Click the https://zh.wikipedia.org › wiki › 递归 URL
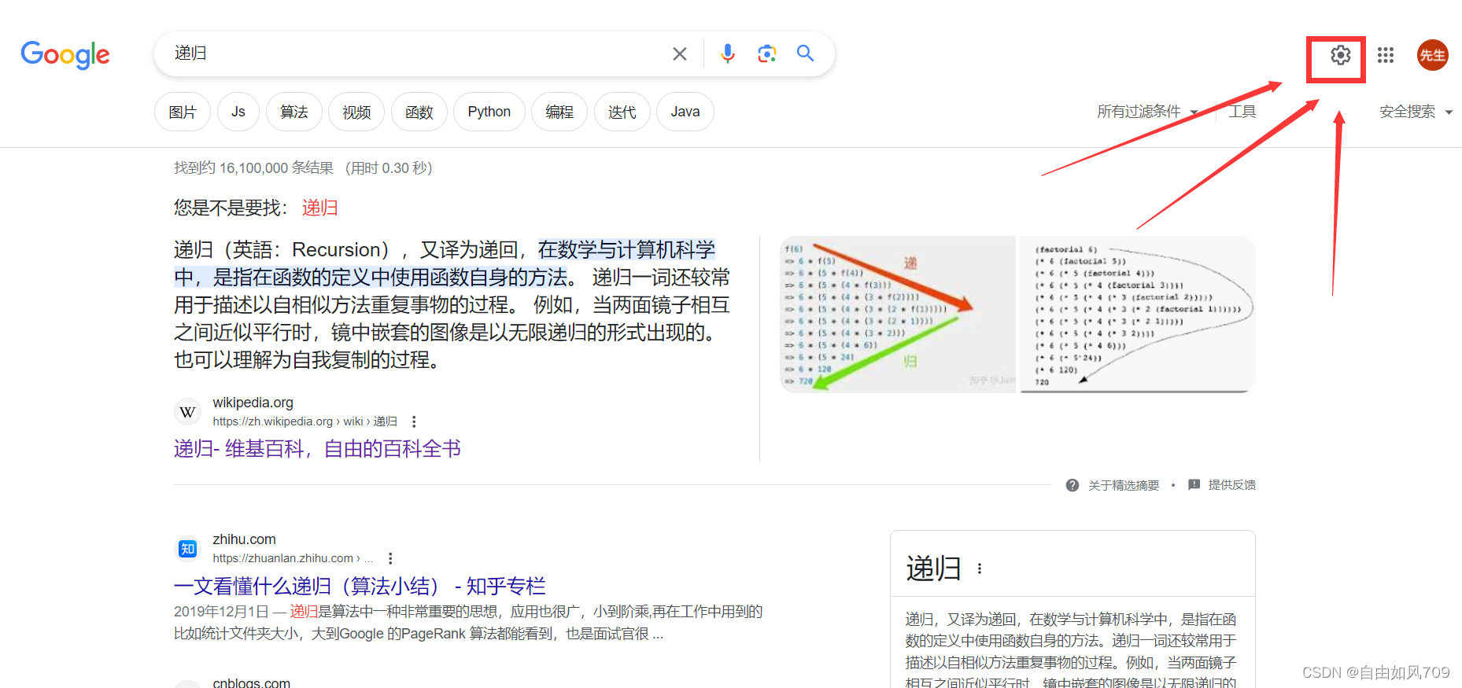Image resolution: width=1462 pixels, height=688 pixels. [x=305, y=421]
